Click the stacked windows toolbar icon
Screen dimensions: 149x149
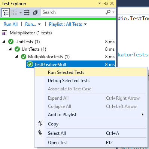tap(35, 13)
